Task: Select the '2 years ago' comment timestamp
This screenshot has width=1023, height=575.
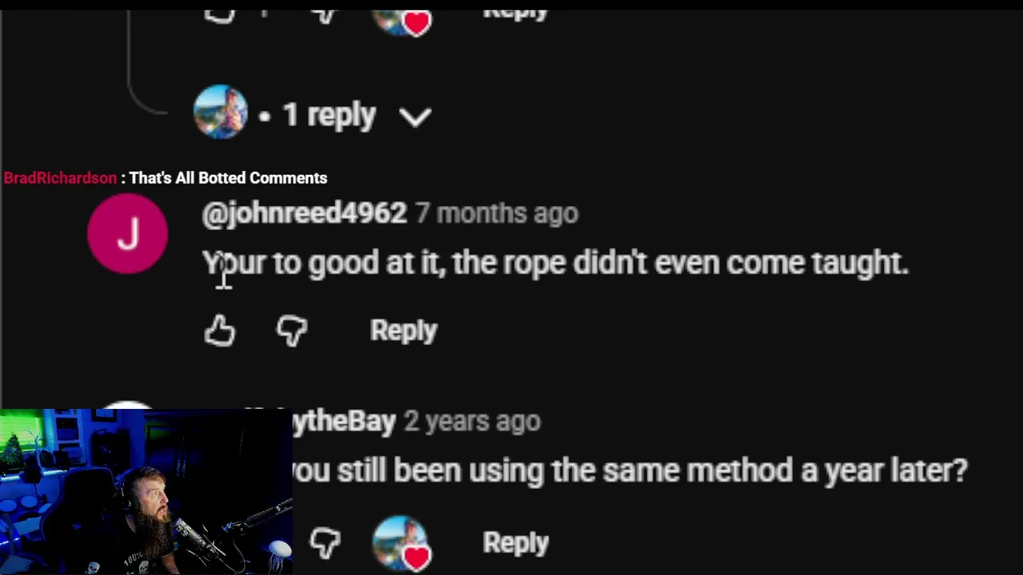Action: click(x=472, y=421)
